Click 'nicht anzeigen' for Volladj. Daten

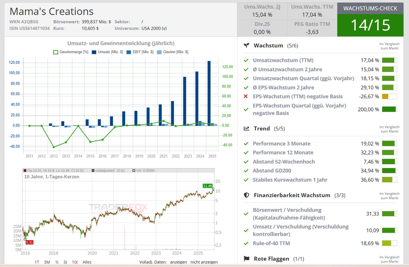click(x=204, y=262)
